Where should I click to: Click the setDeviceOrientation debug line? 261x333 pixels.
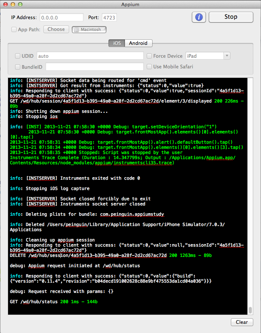point(113,127)
